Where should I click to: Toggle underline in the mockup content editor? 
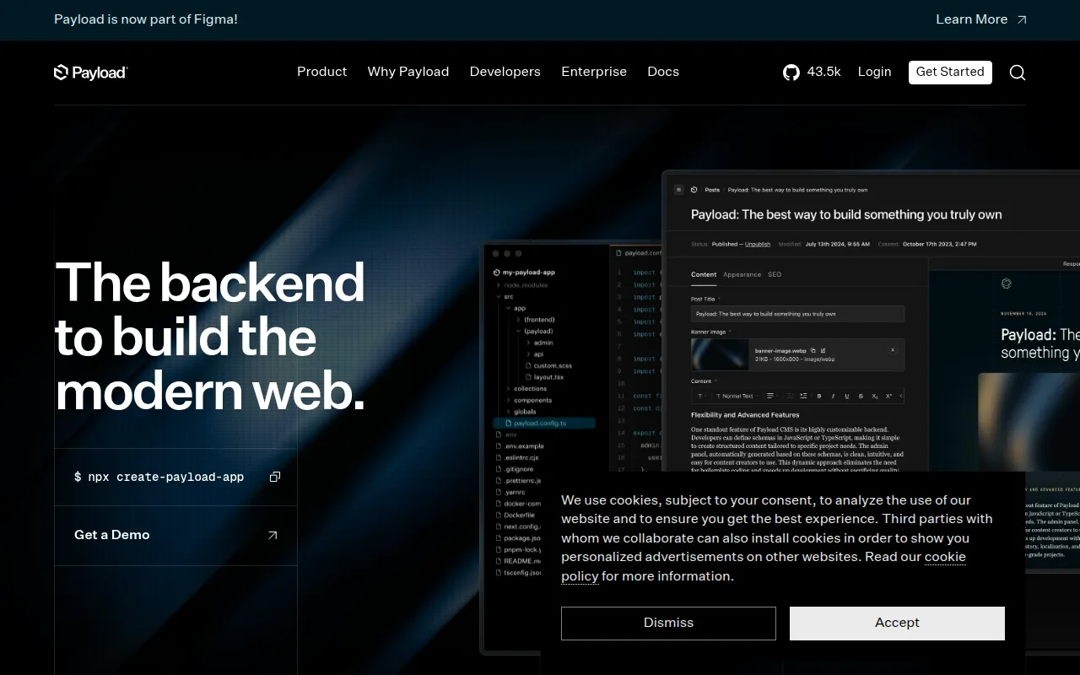(846, 396)
